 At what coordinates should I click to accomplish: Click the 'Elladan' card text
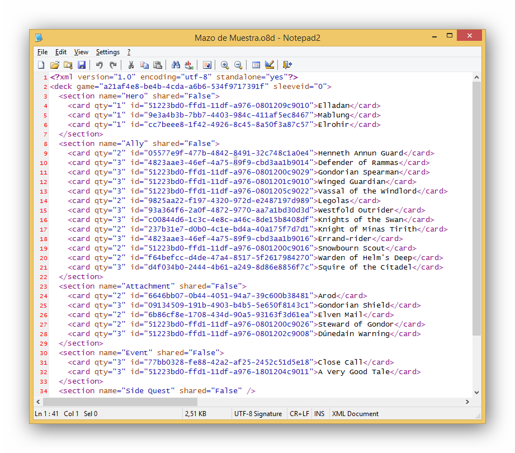point(334,106)
